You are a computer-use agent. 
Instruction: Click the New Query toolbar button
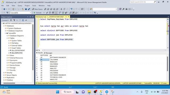37,9
